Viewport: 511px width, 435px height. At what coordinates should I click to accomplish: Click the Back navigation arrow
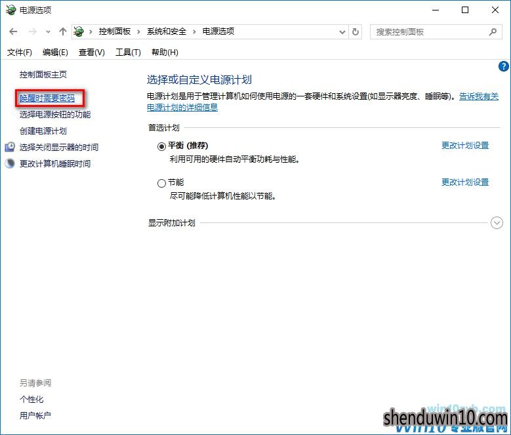point(13,31)
